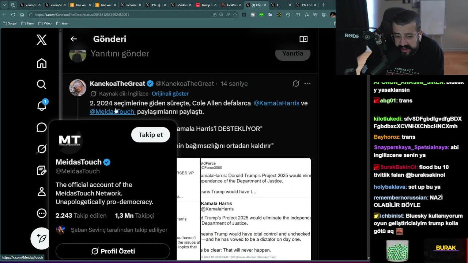Screen dimensions: 468x263
Task: Click the Yanıtını gönder reply field
Action: tap(120, 54)
